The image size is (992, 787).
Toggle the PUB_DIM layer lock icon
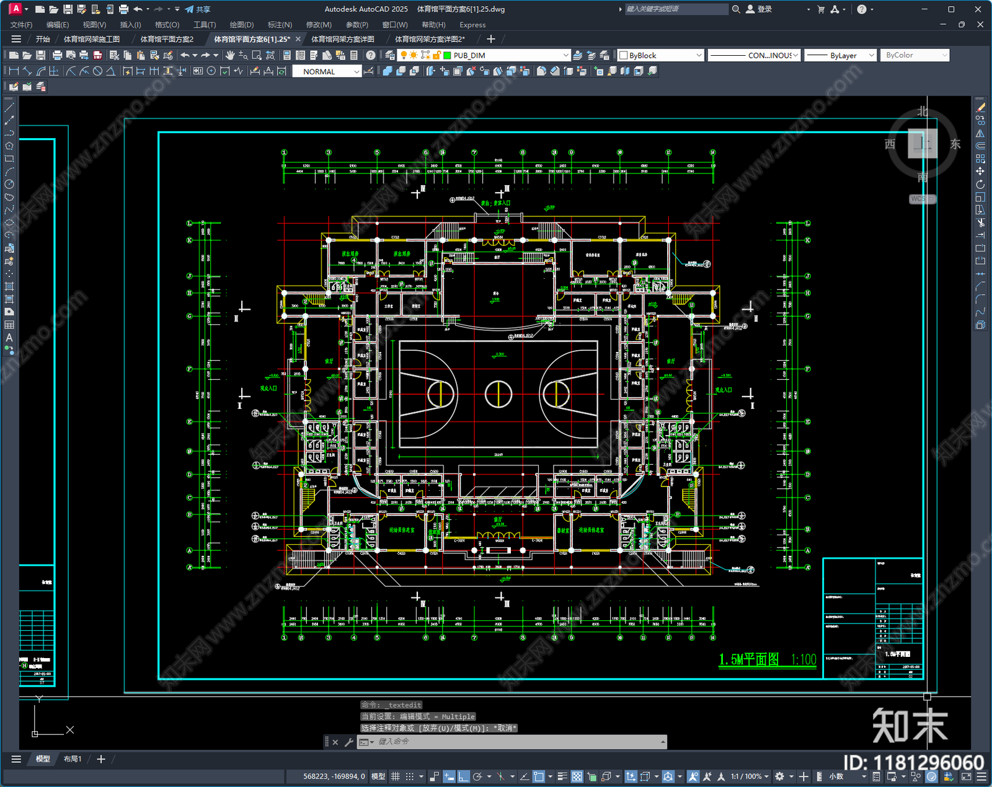pyautogui.click(x=436, y=55)
